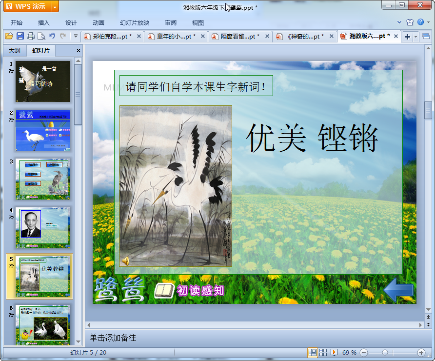This screenshot has width=435, height=361.
Task: Zoom out with the minus button
Action: (364, 353)
